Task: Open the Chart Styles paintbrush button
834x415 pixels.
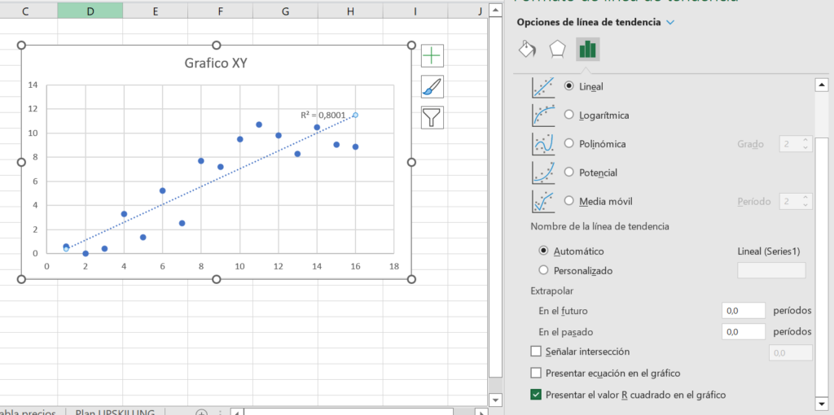Action: point(432,86)
